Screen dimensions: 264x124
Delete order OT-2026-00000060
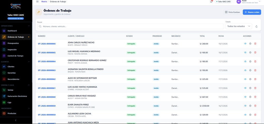point(255,97)
